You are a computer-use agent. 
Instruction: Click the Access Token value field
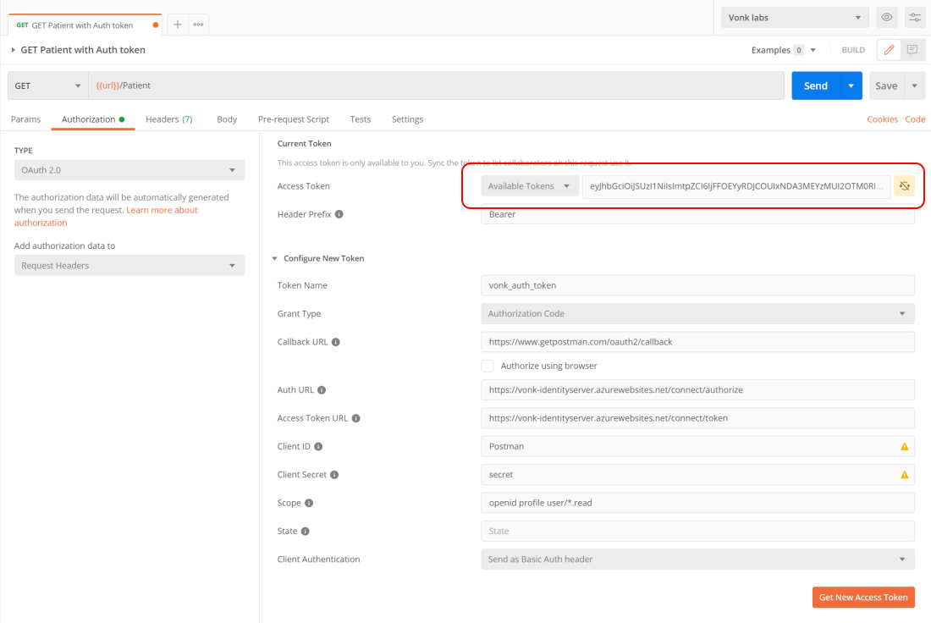click(736, 186)
